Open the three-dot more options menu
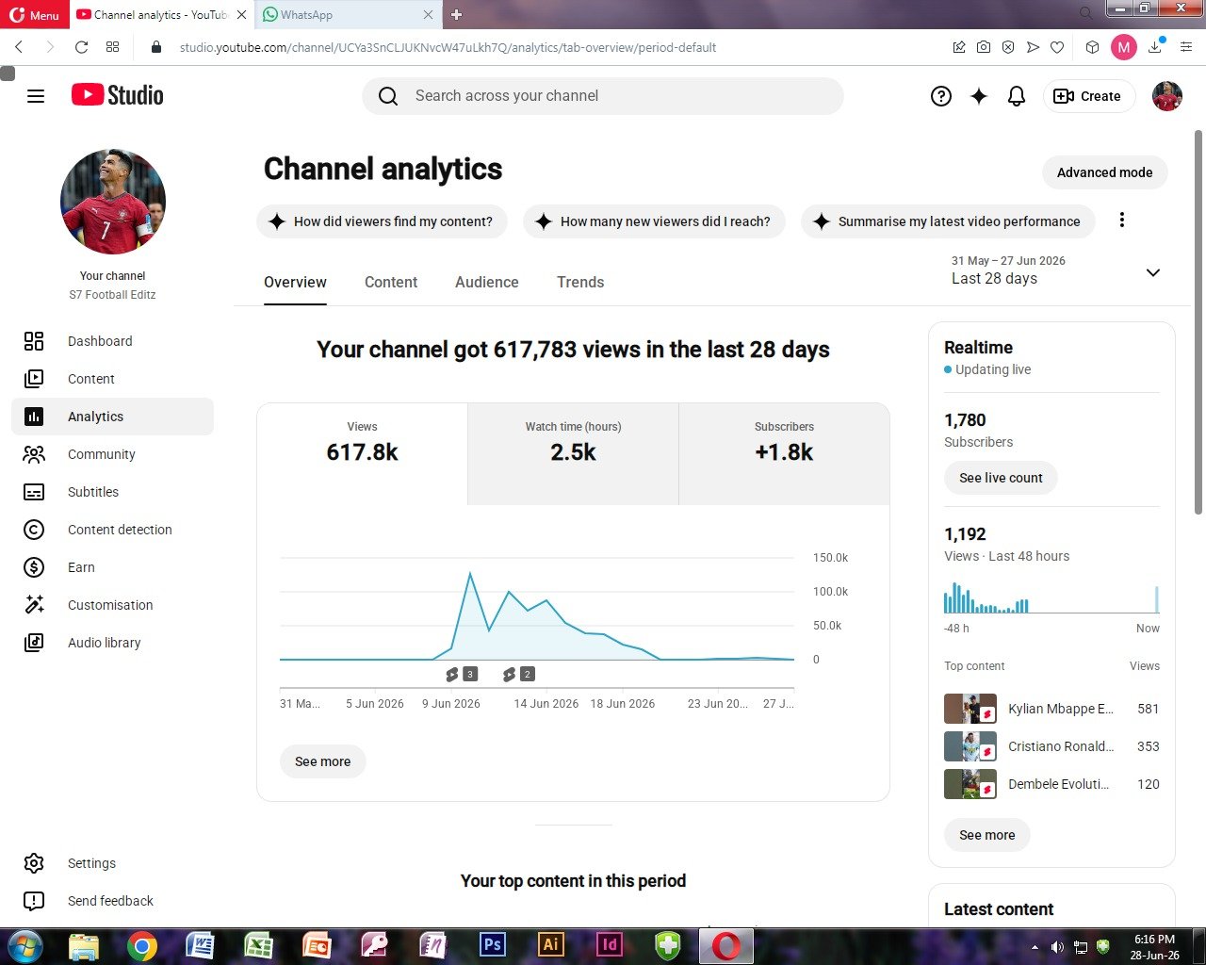Viewport: 1206px width, 965px height. (1121, 220)
